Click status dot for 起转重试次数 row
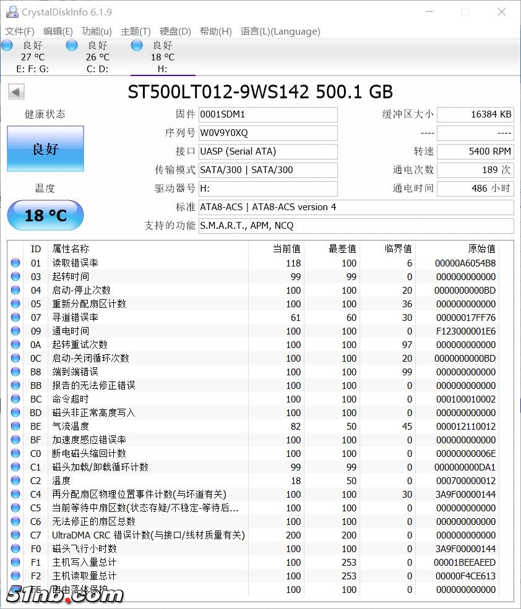 (x=15, y=344)
